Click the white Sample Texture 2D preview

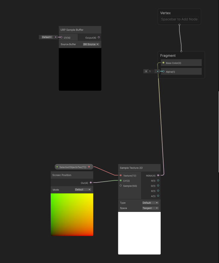(139, 233)
